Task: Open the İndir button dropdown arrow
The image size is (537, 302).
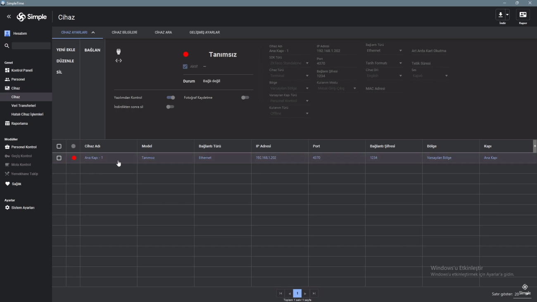Action: pyautogui.click(x=507, y=15)
